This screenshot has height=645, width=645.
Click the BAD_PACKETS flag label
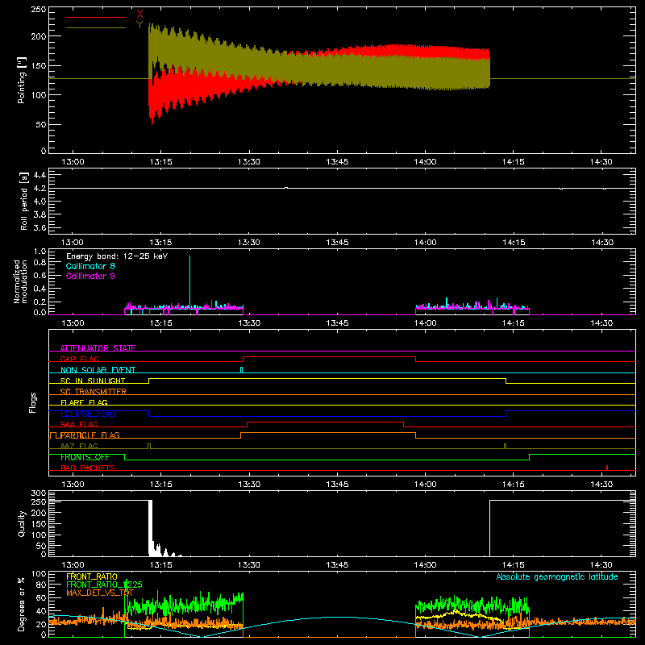tap(88, 468)
